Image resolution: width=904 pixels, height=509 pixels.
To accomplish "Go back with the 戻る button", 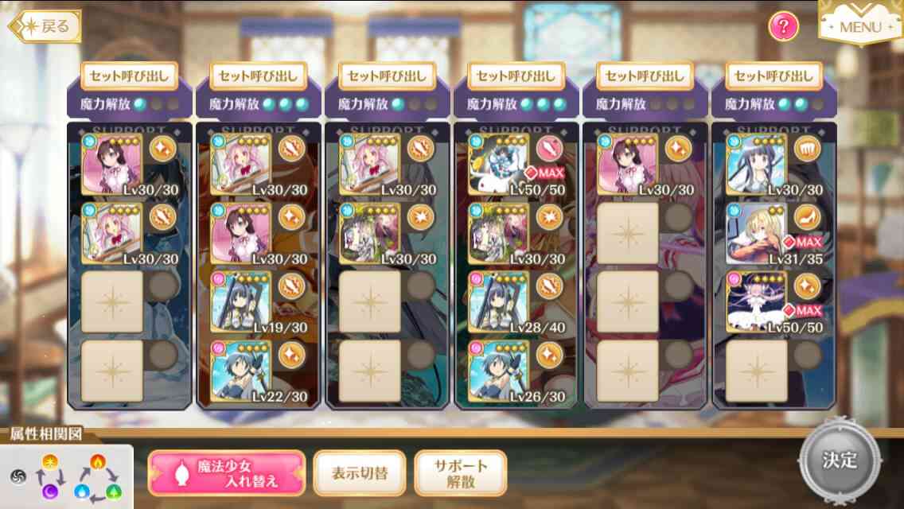I will (x=45, y=26).
